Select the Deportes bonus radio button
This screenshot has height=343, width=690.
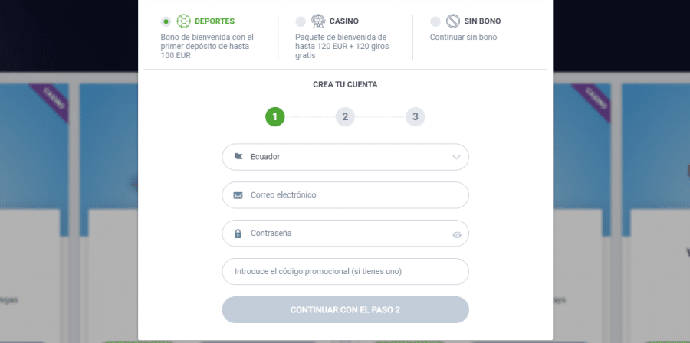pyautogui.click(x=166, y=21)
